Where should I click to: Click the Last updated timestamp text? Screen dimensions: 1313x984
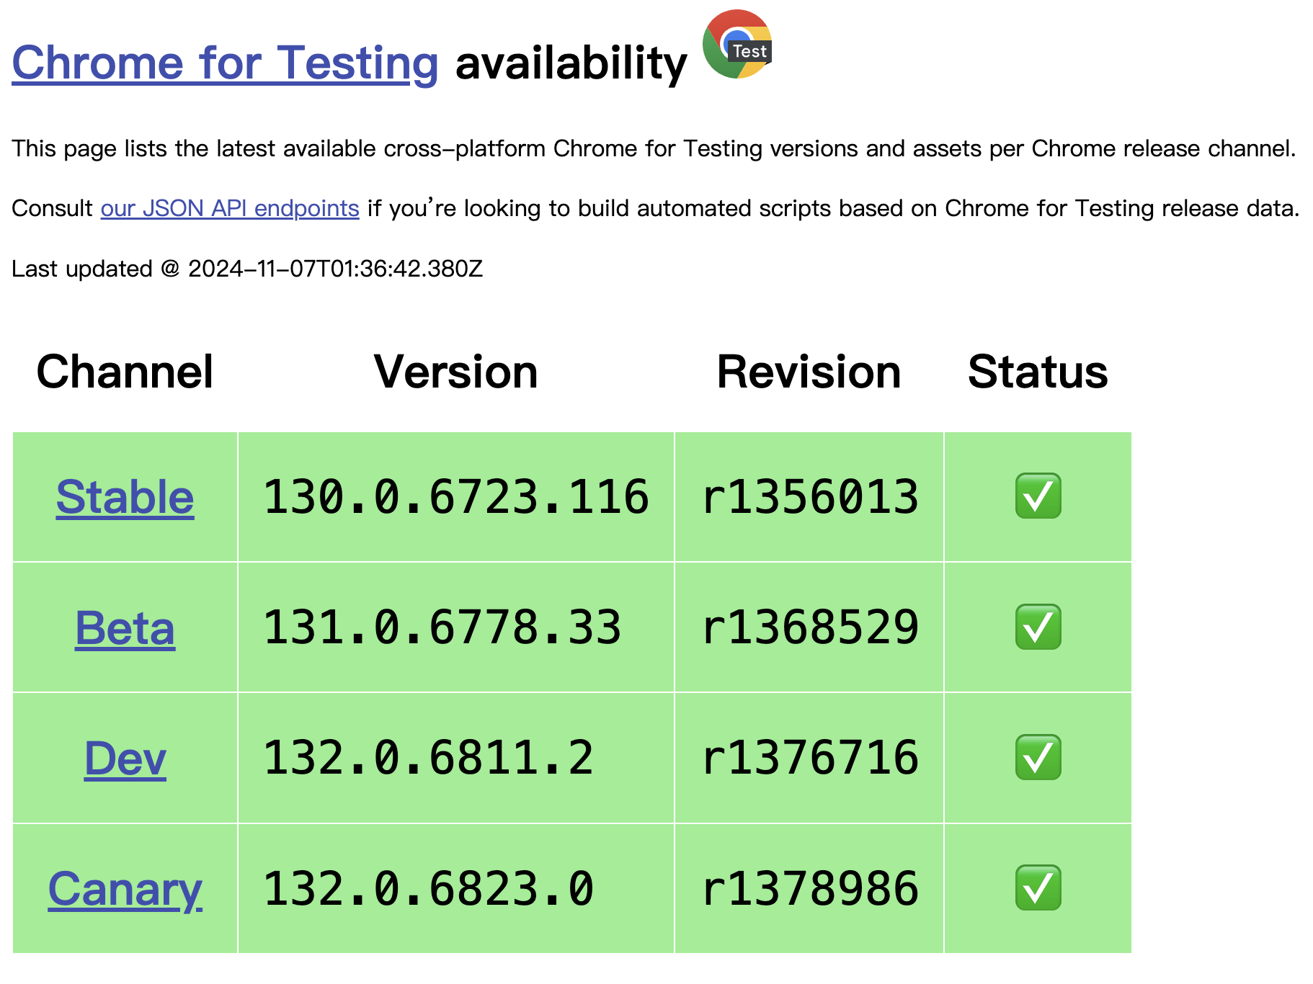247,269
